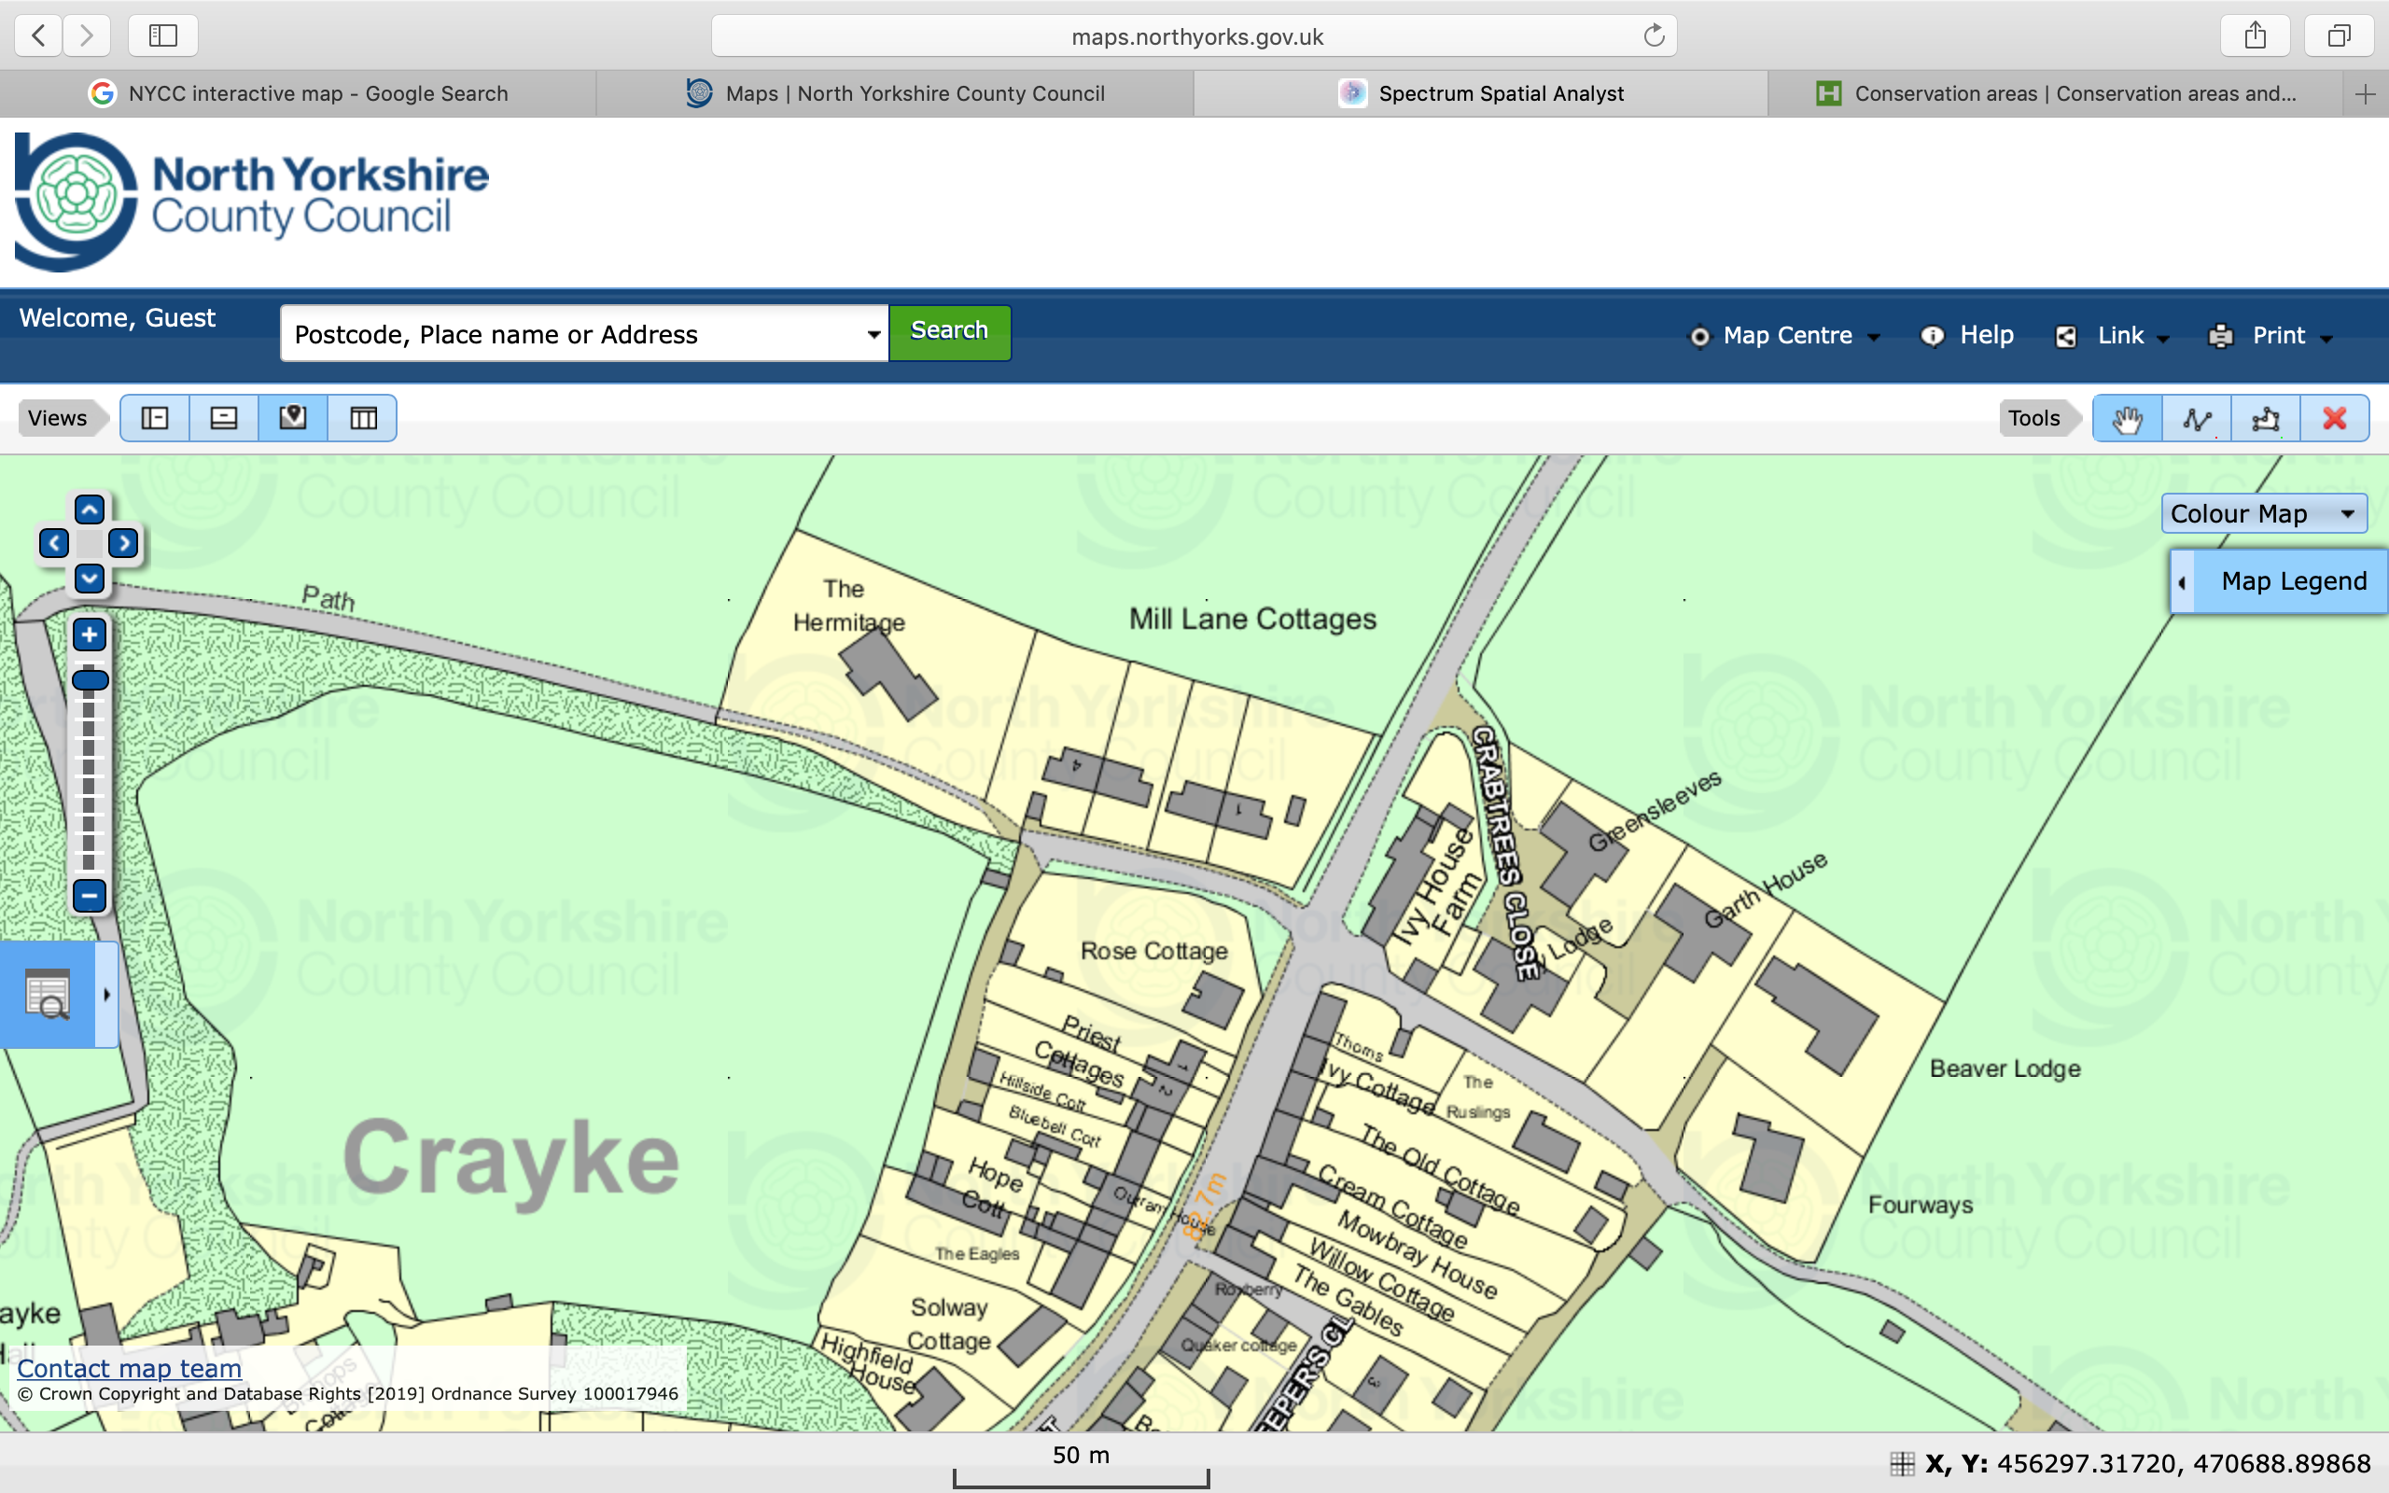Pan the map up with arrow
This screenshot has height=1493, width=2389.
click(x=90, y=509)
